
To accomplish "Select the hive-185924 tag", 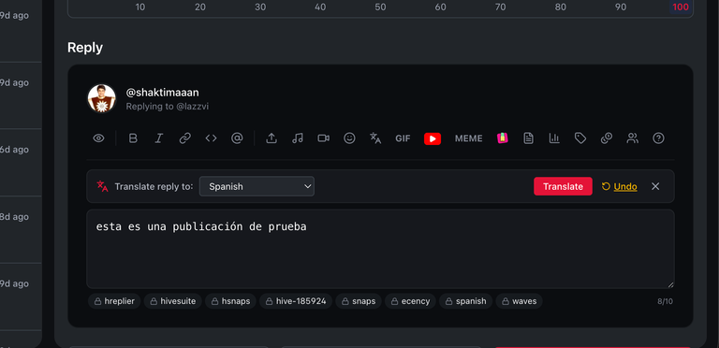I will (x=296, y=301).
